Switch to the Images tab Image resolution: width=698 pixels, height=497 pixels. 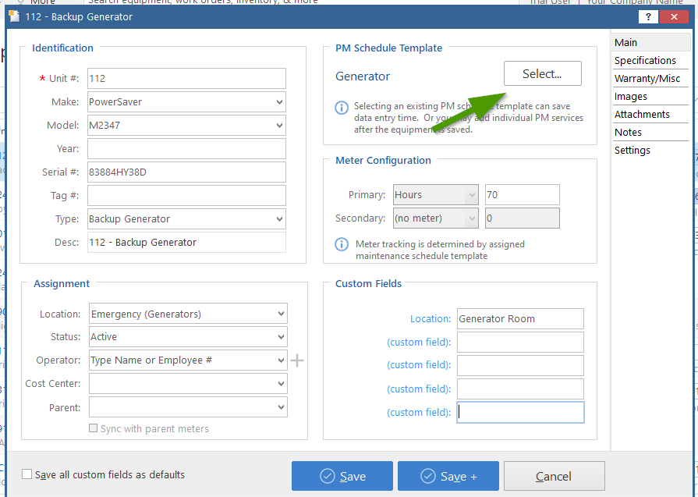point(650,96)
